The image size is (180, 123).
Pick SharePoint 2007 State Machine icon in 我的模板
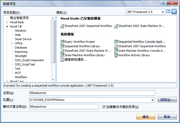pos(62,51)
